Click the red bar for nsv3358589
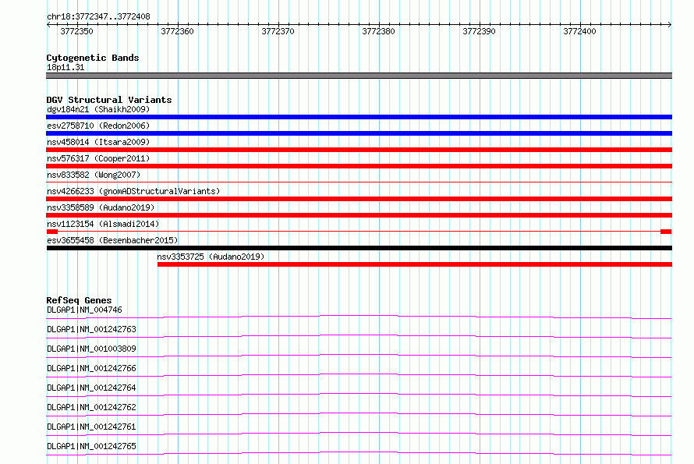 pos(359,215)
